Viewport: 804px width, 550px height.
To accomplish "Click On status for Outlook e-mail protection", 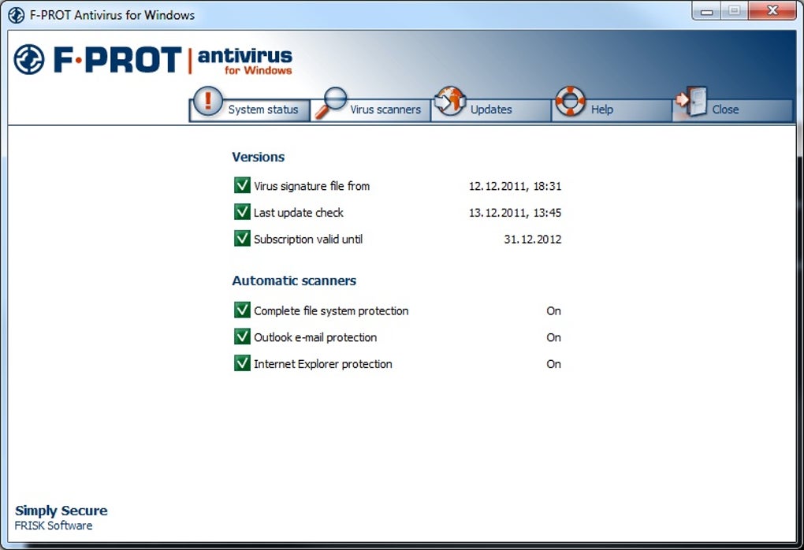I will click(x=554, y=337).
